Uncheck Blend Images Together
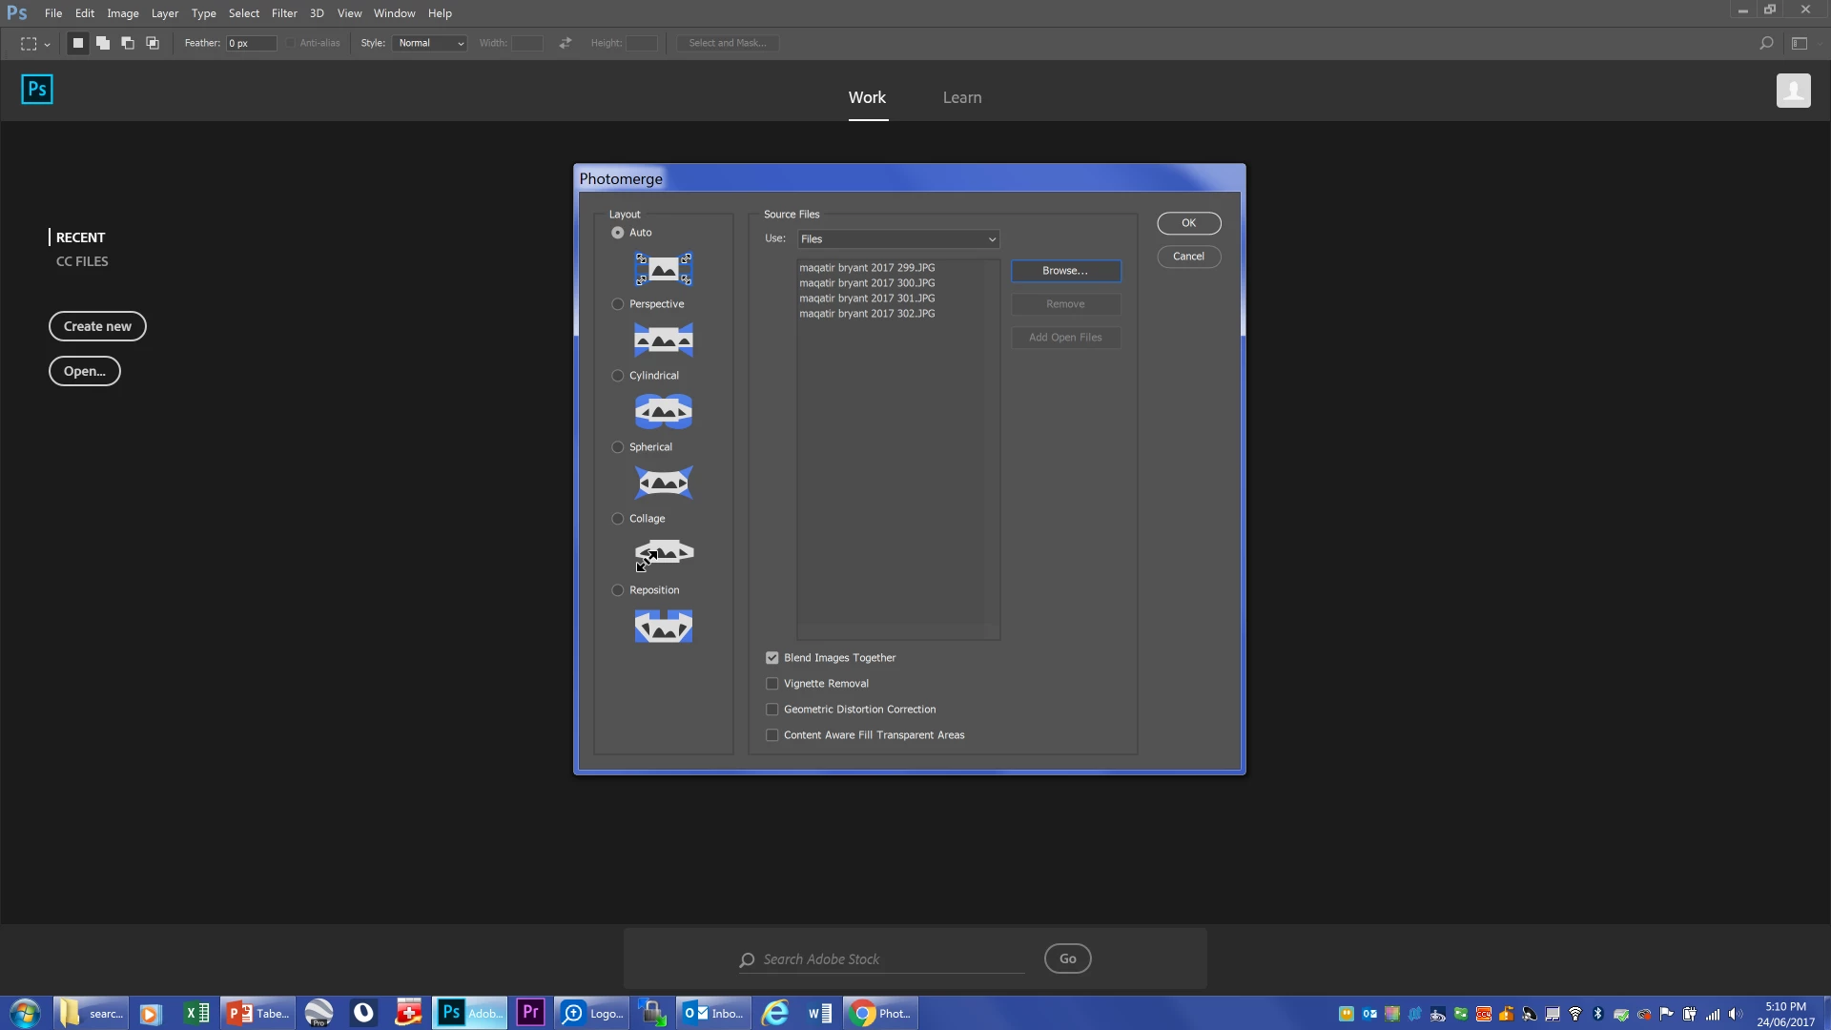 [772, 658]
